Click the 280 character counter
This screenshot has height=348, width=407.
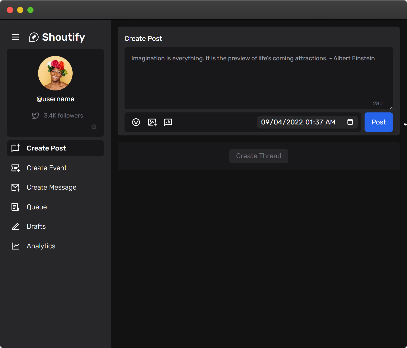pos(378,103)
